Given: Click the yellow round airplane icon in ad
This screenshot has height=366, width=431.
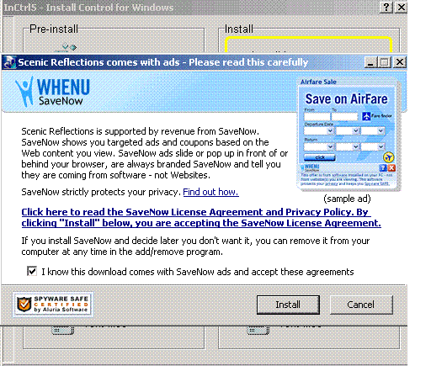Looking at the screenshot, I should (x=389, y=157).
